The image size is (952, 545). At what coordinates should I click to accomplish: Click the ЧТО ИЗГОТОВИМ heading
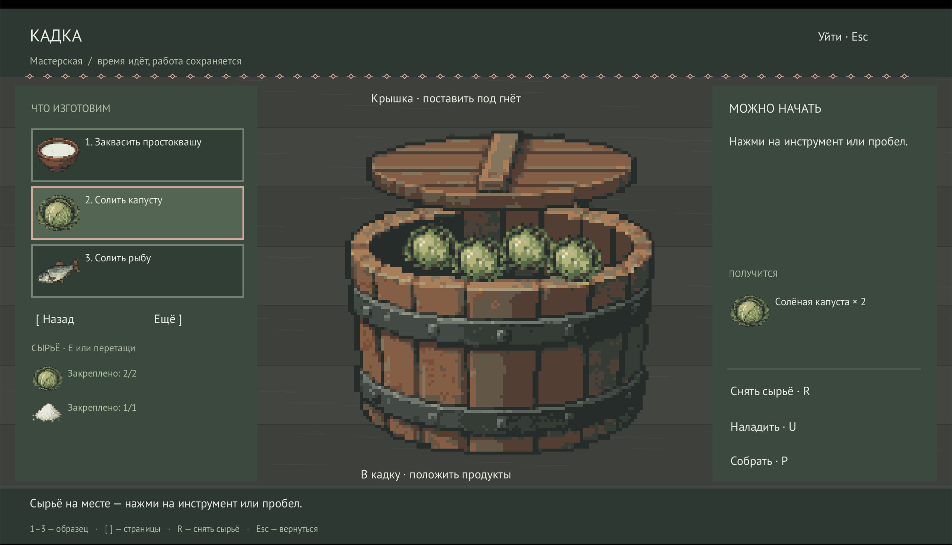71,108
